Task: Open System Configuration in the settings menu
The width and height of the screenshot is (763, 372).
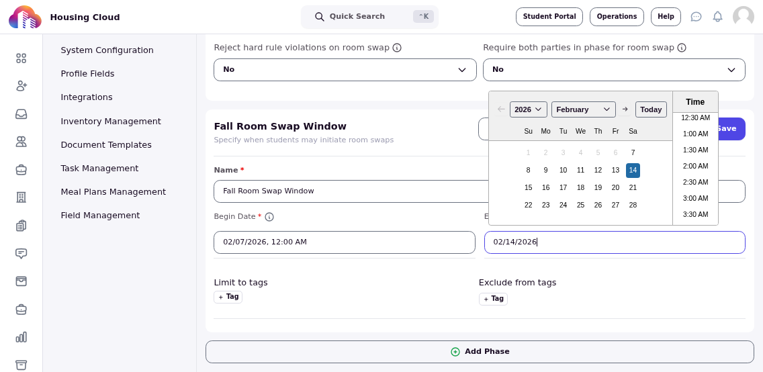Action: click(107, 50)
